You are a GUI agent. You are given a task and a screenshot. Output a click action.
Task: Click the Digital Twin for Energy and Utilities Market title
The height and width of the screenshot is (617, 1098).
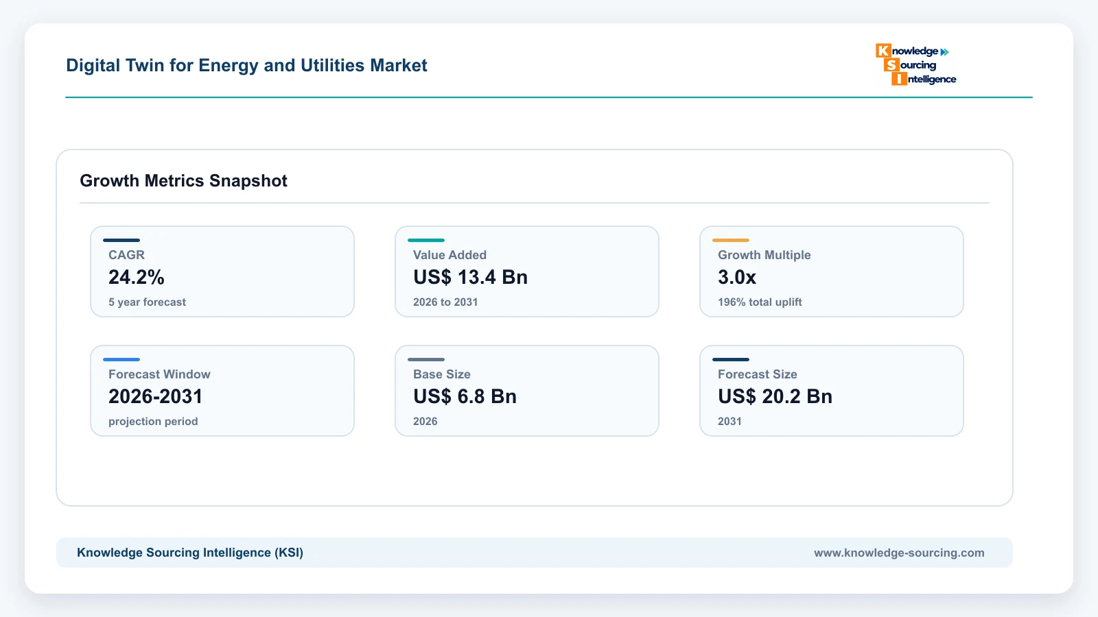pyautogui.click(x=246, y=65)
